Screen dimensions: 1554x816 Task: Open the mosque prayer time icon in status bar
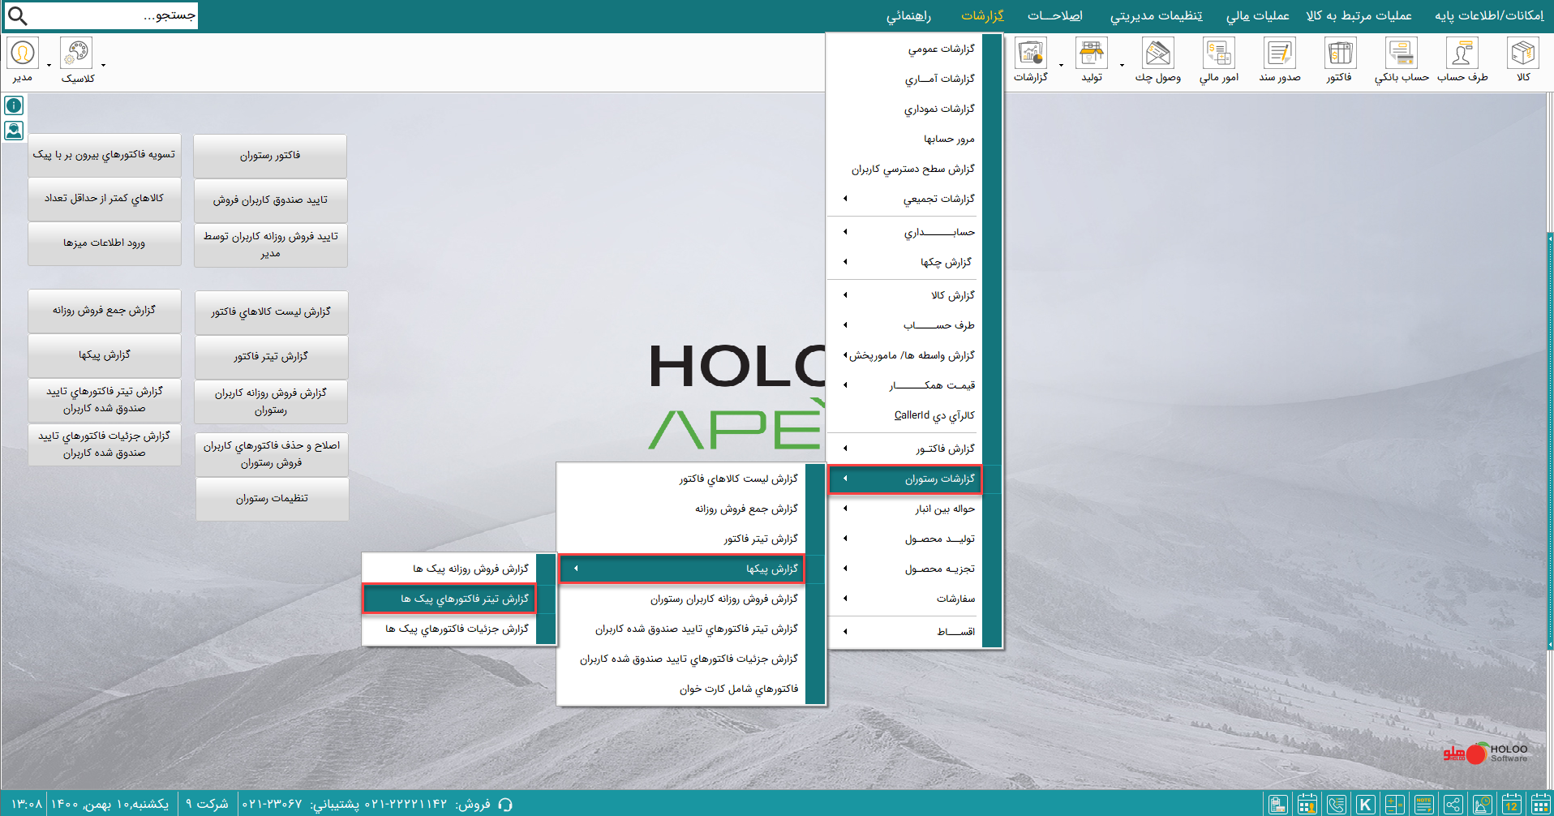click(1483, 805)
